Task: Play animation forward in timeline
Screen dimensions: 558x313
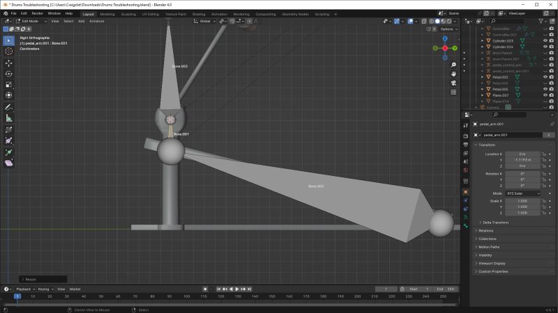Action: 237,289
